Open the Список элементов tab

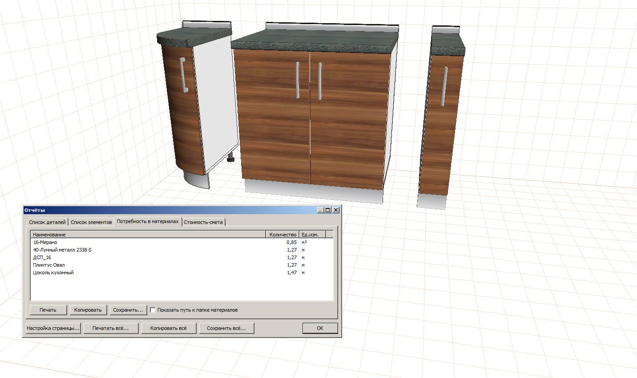91,222
